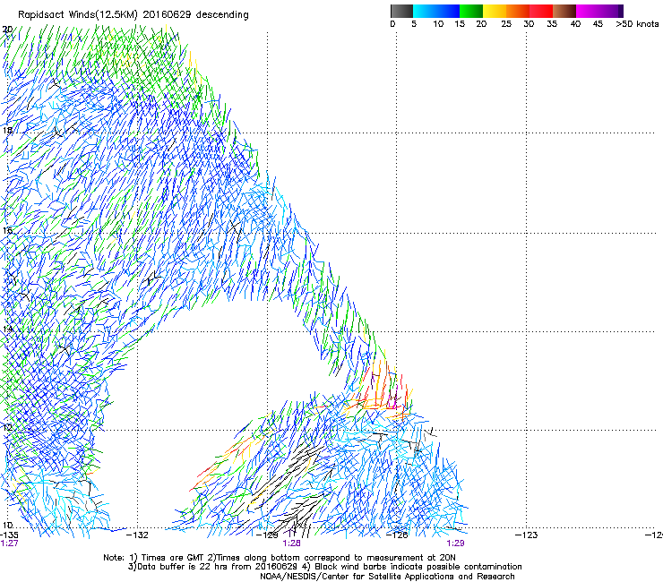Click the longitude label -132
Viewport: 663px width, 582px height.
tap(138, 535)
